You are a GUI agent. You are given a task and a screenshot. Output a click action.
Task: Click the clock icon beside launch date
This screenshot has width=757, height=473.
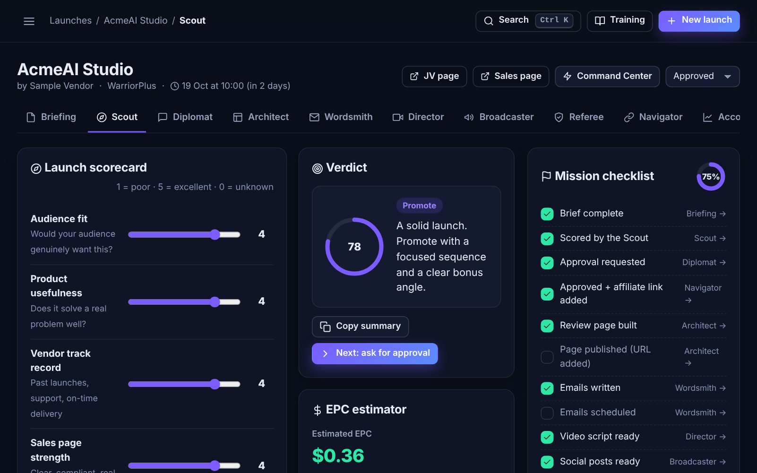pos(174,86)
